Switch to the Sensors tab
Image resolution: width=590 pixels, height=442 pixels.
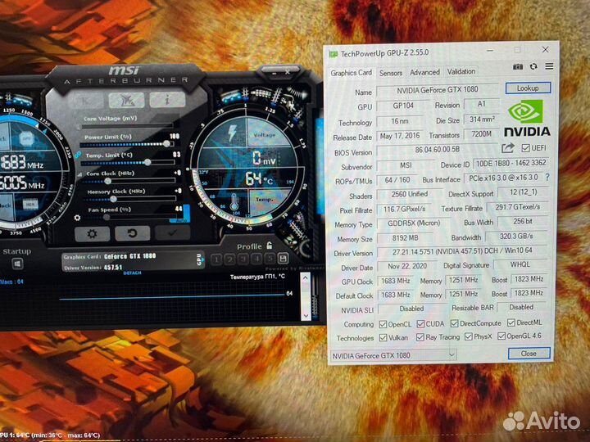[391, 73]
